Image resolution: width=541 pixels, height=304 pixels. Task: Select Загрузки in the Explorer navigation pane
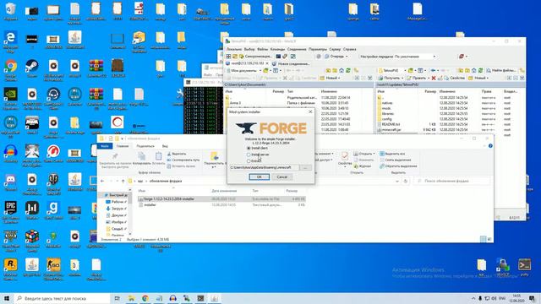(x=116, y=209)
